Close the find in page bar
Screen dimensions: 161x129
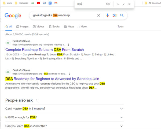(x=130, y=4)
